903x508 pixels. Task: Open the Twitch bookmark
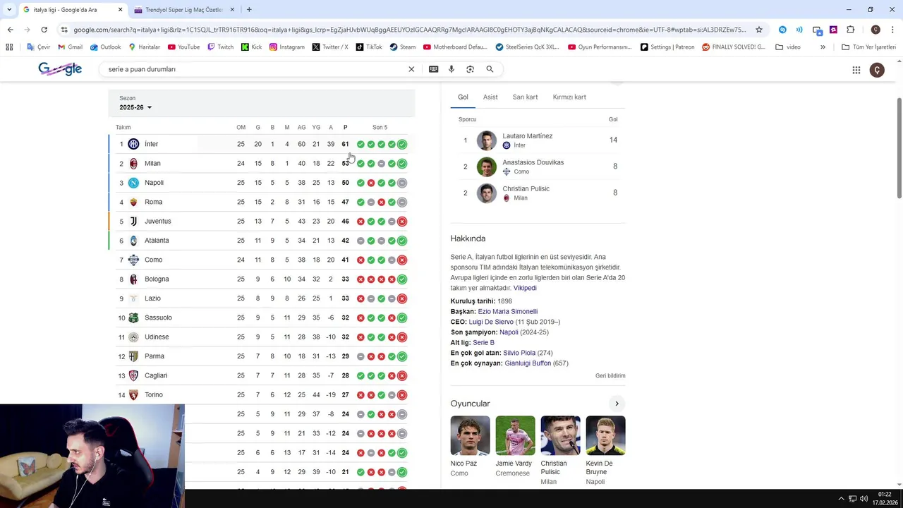(x=220, y=47)
